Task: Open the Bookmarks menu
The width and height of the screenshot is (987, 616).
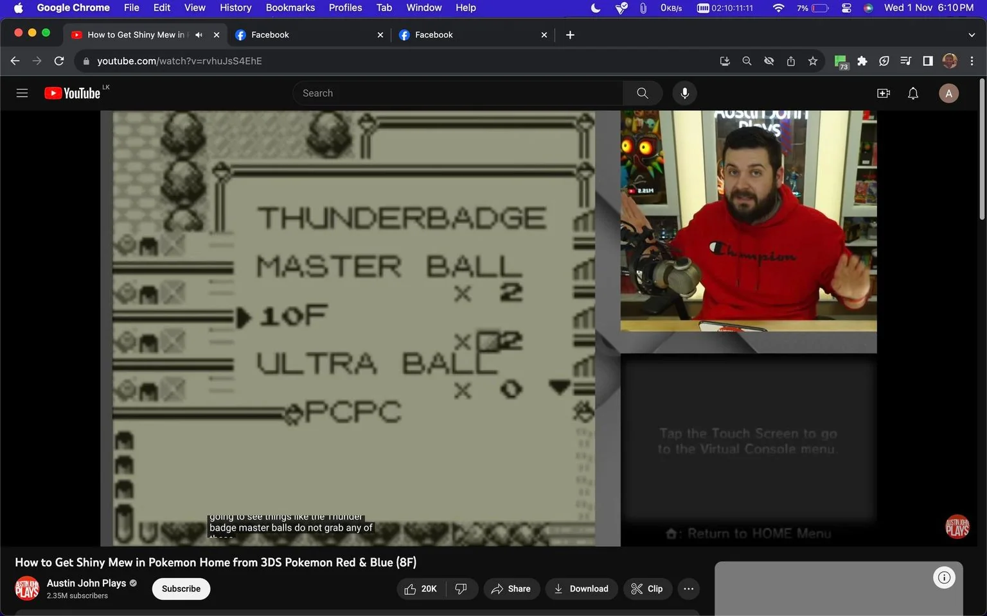Action: tap(290, 8)
